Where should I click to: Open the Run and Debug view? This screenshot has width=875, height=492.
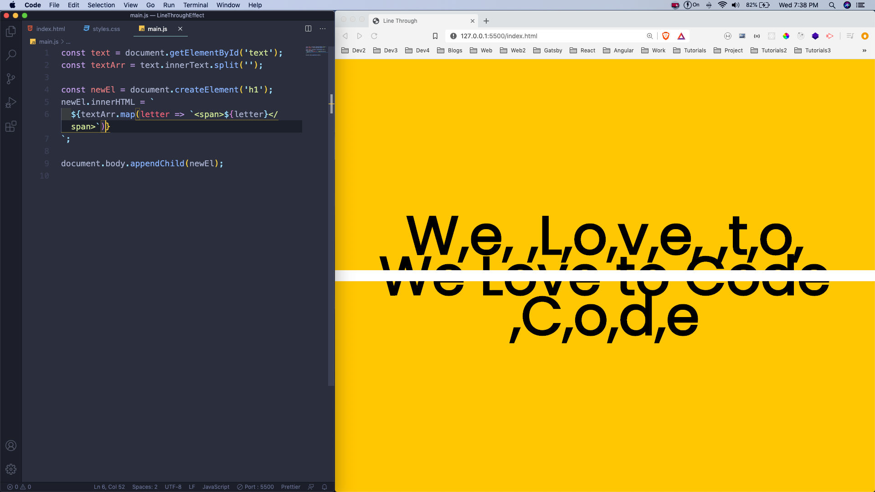[x=11, y=102]
